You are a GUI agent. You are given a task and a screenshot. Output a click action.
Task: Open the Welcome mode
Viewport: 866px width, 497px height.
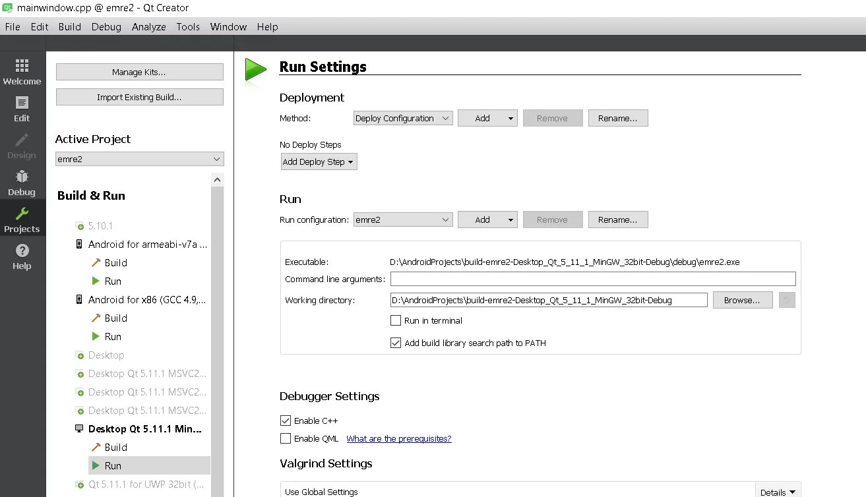(22, 73)
